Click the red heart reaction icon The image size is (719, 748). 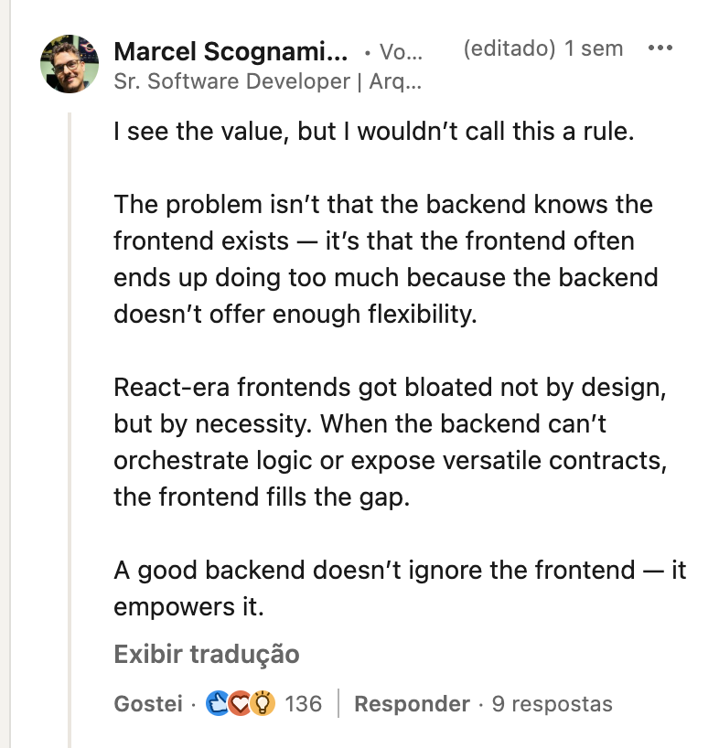tap(240, 703)
